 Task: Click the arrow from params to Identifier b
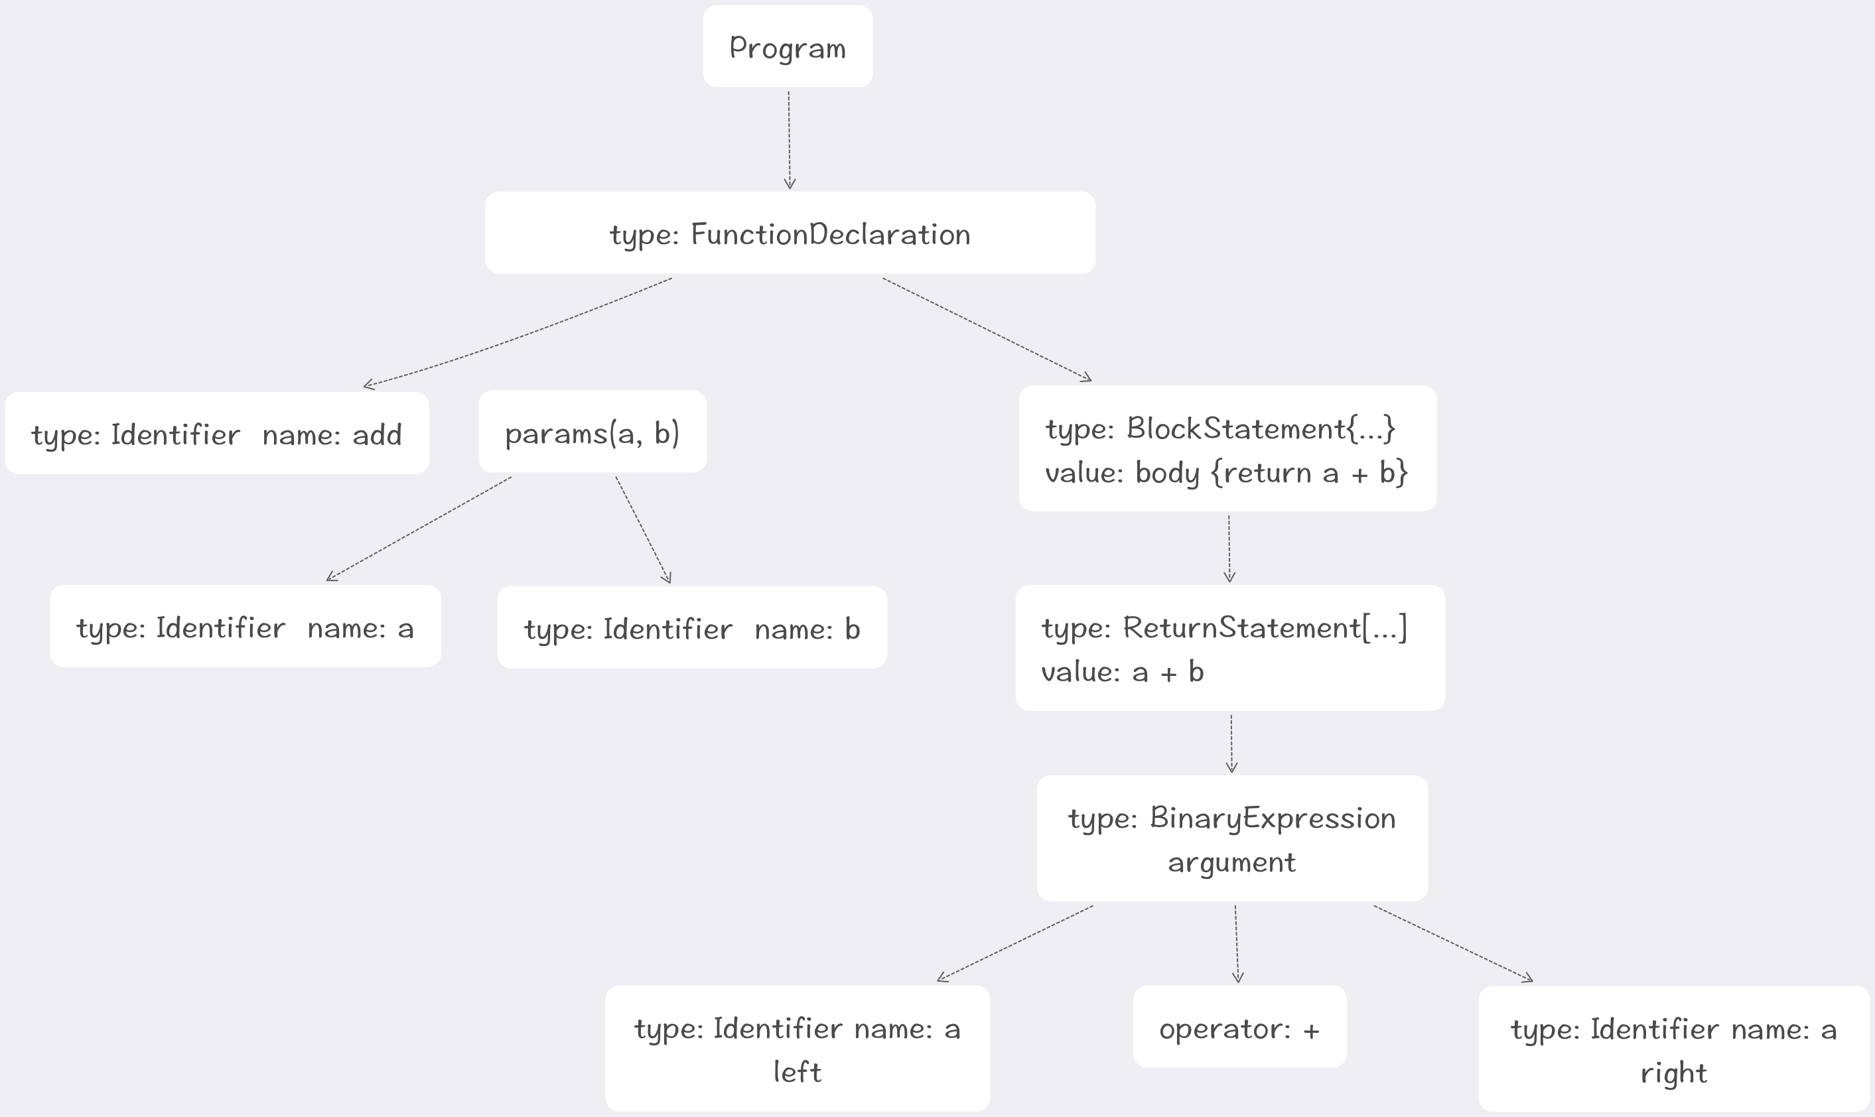point(643,530)
